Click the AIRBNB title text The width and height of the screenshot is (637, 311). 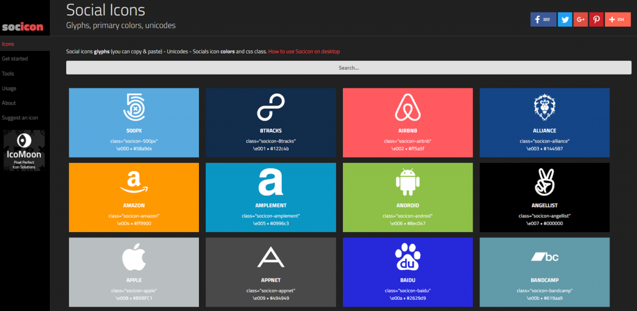407,131
